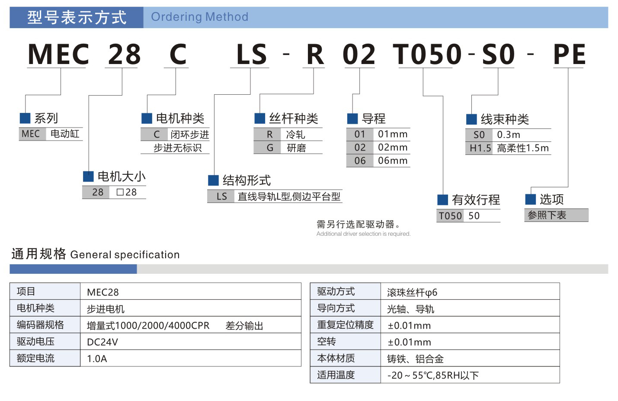Click the '闭环步进' motor type entry

click(190, 135)
